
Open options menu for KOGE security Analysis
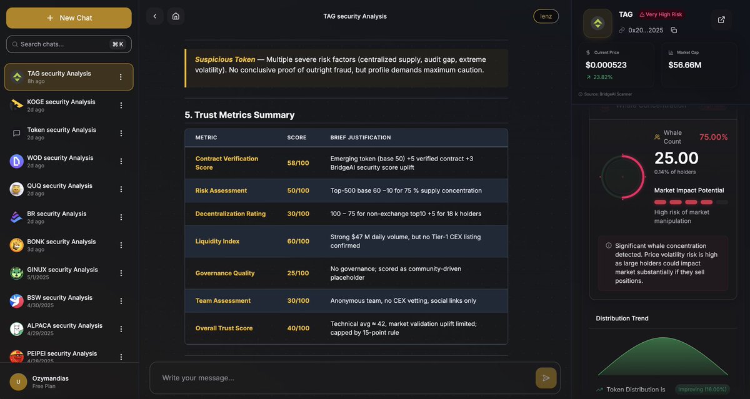121,105
